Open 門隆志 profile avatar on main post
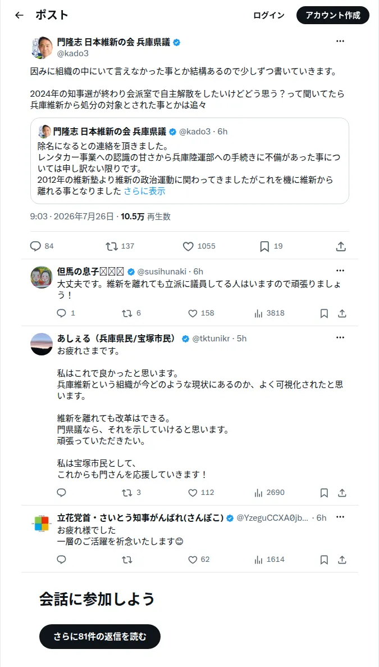Image resolution: width=379 pixels, height=667 pixels. coord(41,47)
